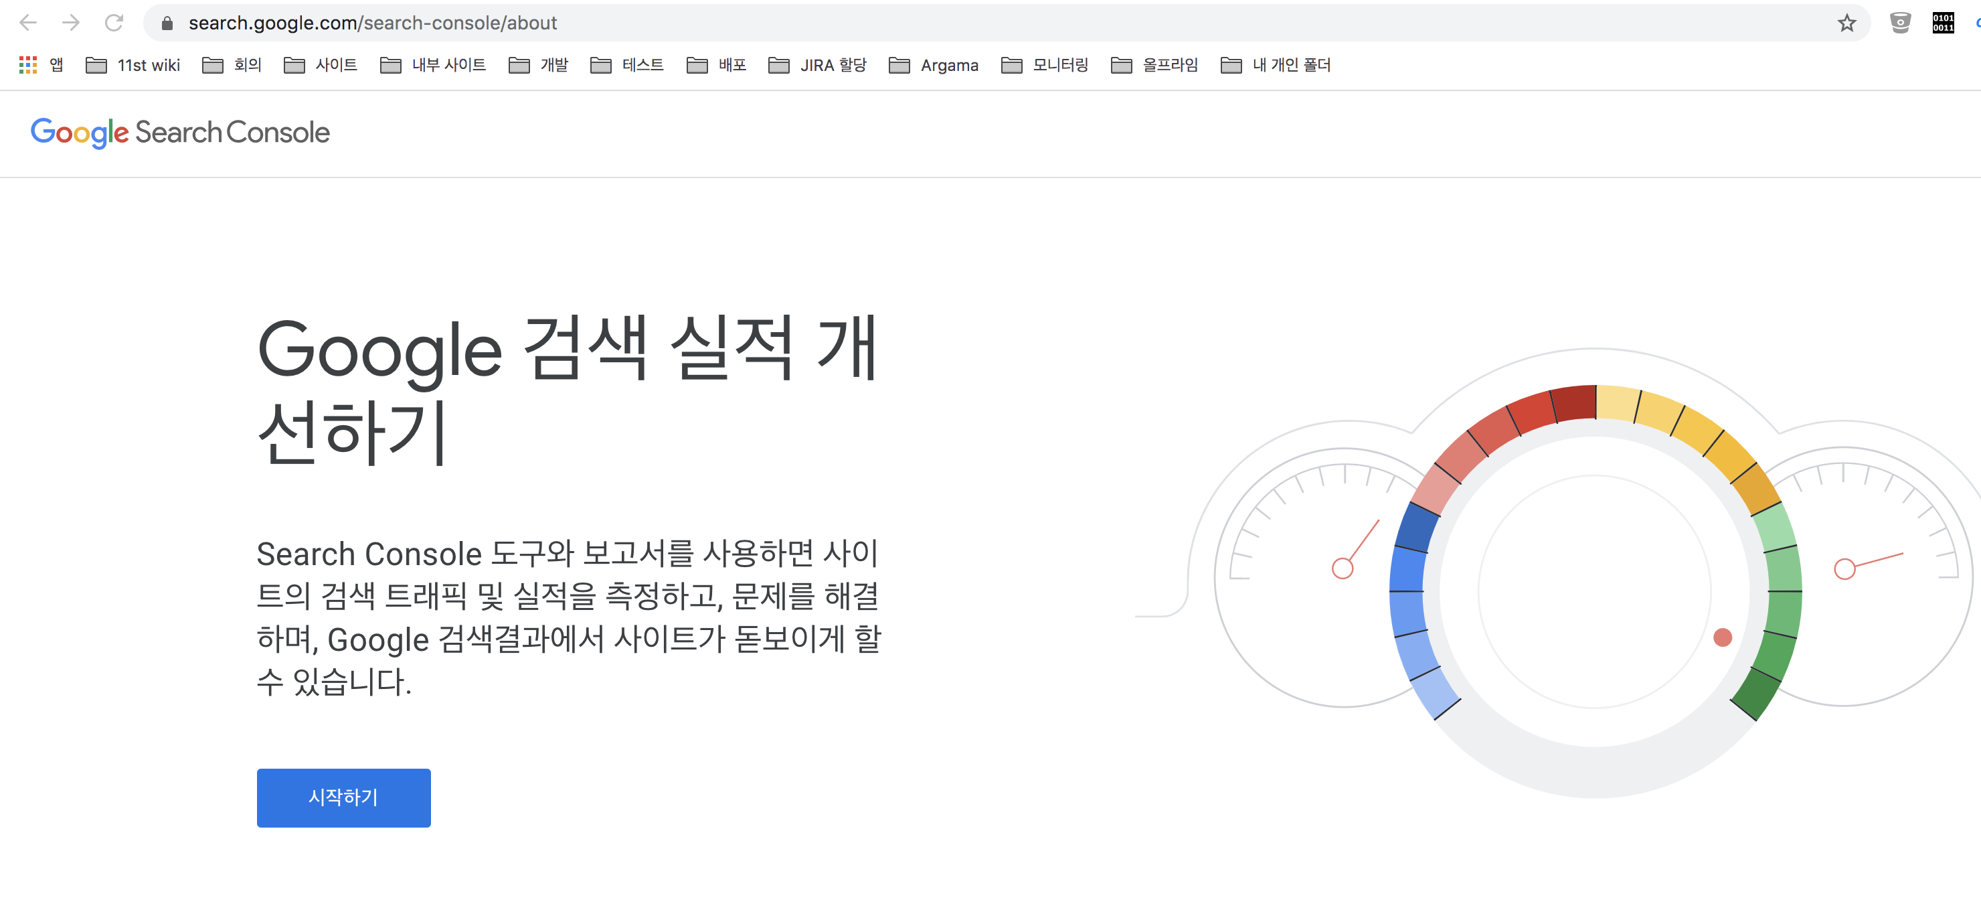Open the binary 0101 extension icon
The height and width of the screenshot is (920, 1981).
pyautogui.click(x=1944, y=23)
